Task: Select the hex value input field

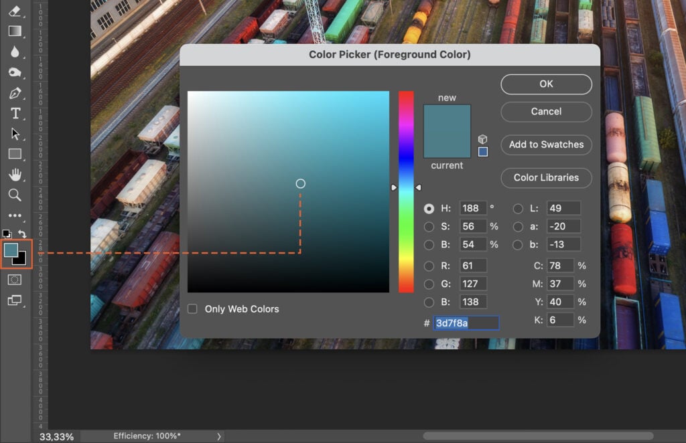Action: [x=466, y=323]
